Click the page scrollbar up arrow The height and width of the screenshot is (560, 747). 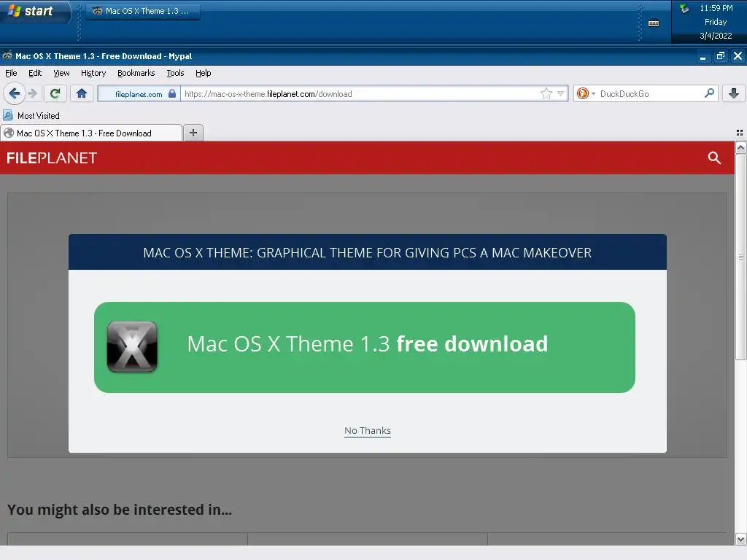pyautogui.click(x=740, y=147)
